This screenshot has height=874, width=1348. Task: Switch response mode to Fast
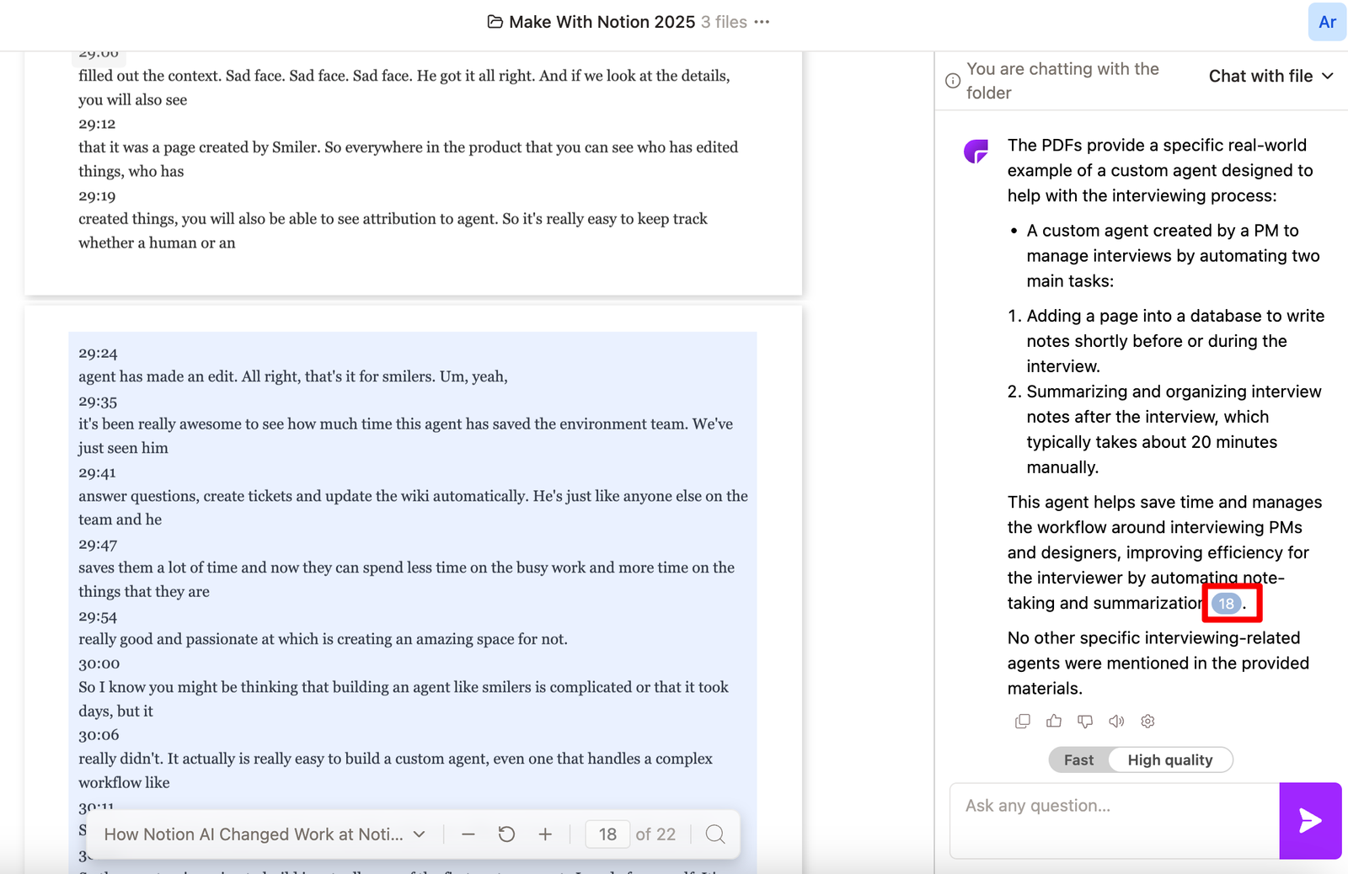tap(1078, 760)
